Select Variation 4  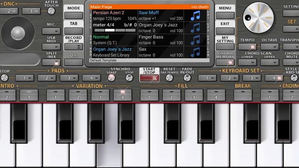pyautogui.click(x=122, y=95)
